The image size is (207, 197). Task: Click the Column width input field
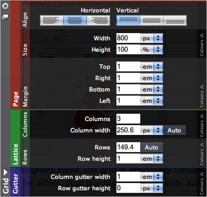click(128, 130)
